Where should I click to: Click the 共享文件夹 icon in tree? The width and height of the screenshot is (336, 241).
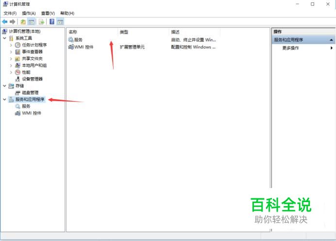(x=17, y=59)
